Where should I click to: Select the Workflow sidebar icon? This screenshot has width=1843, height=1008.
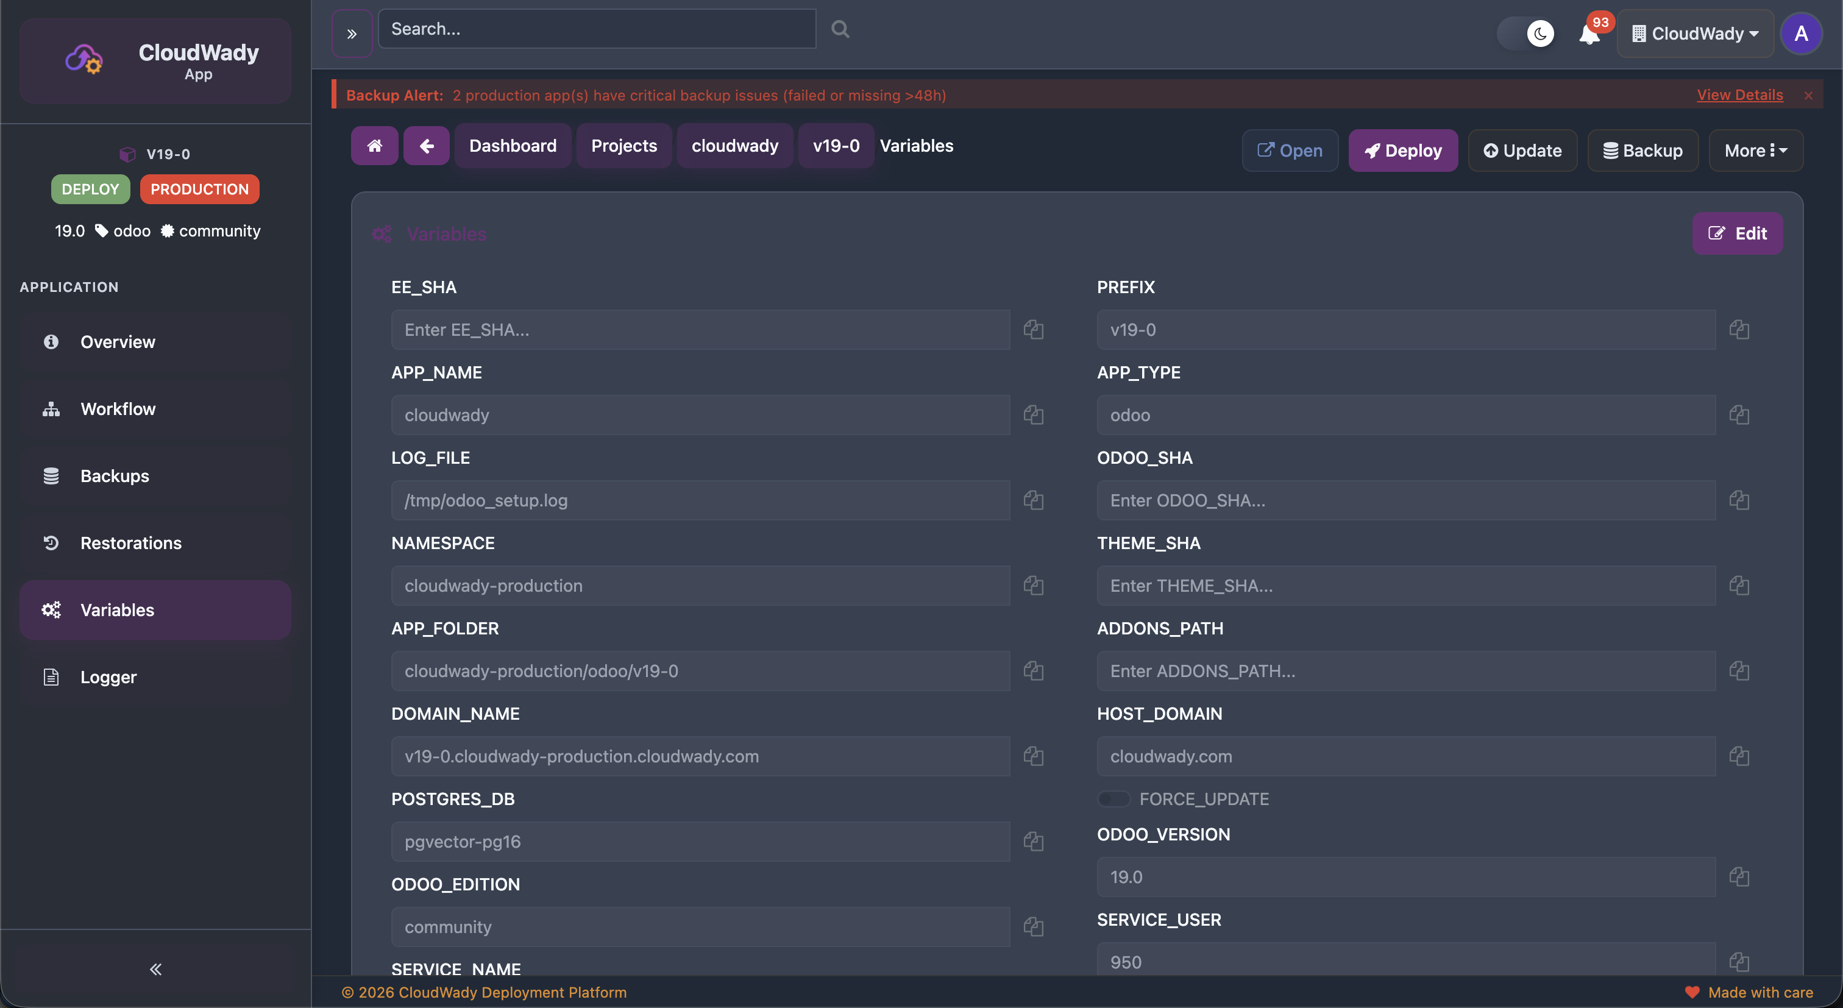[50, 408]
